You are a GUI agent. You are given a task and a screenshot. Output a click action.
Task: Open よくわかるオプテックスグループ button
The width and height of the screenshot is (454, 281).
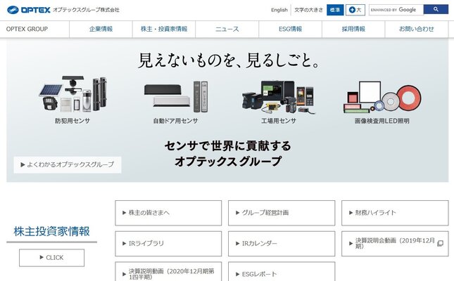click(x=68, y=165)
